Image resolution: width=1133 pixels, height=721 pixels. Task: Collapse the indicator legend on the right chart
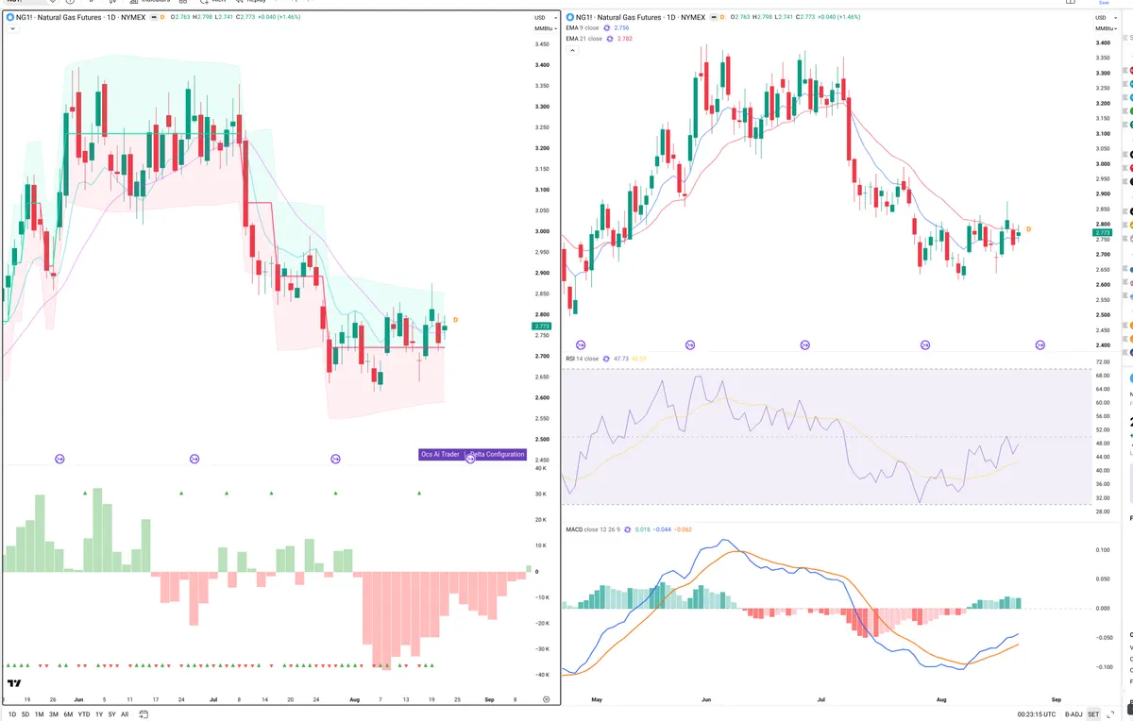pos(573,50)
